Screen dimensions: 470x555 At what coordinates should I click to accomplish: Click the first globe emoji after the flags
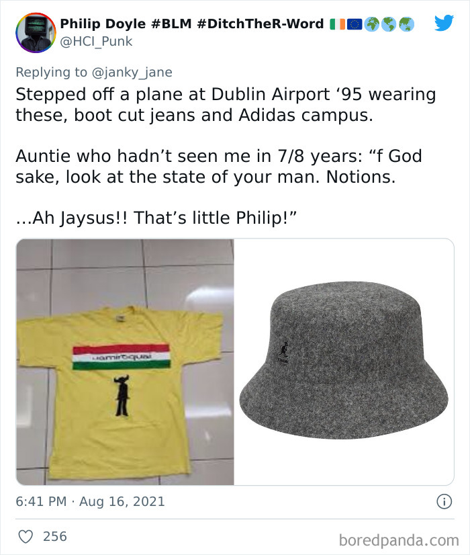click(x=372, y=22)
